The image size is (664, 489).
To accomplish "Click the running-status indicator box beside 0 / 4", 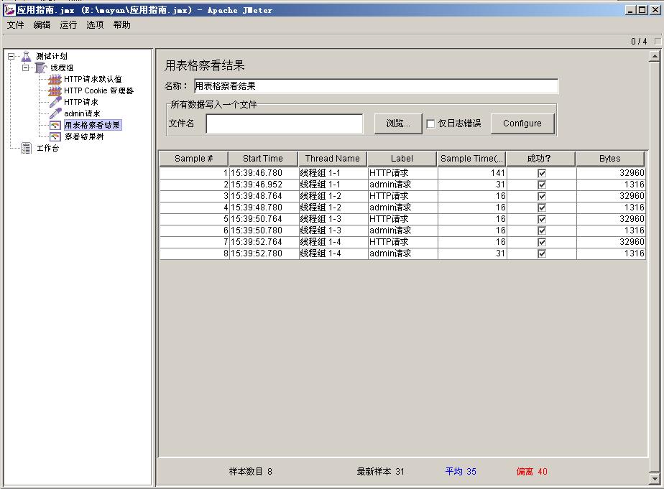I will click(x=658, y=41).
